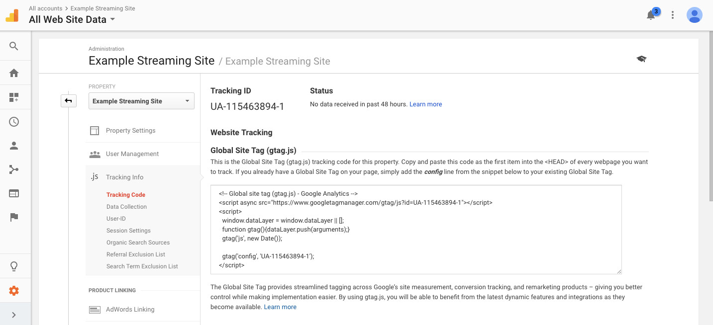
Task: Open user account avatar
Action: click(x=694, y=15)
